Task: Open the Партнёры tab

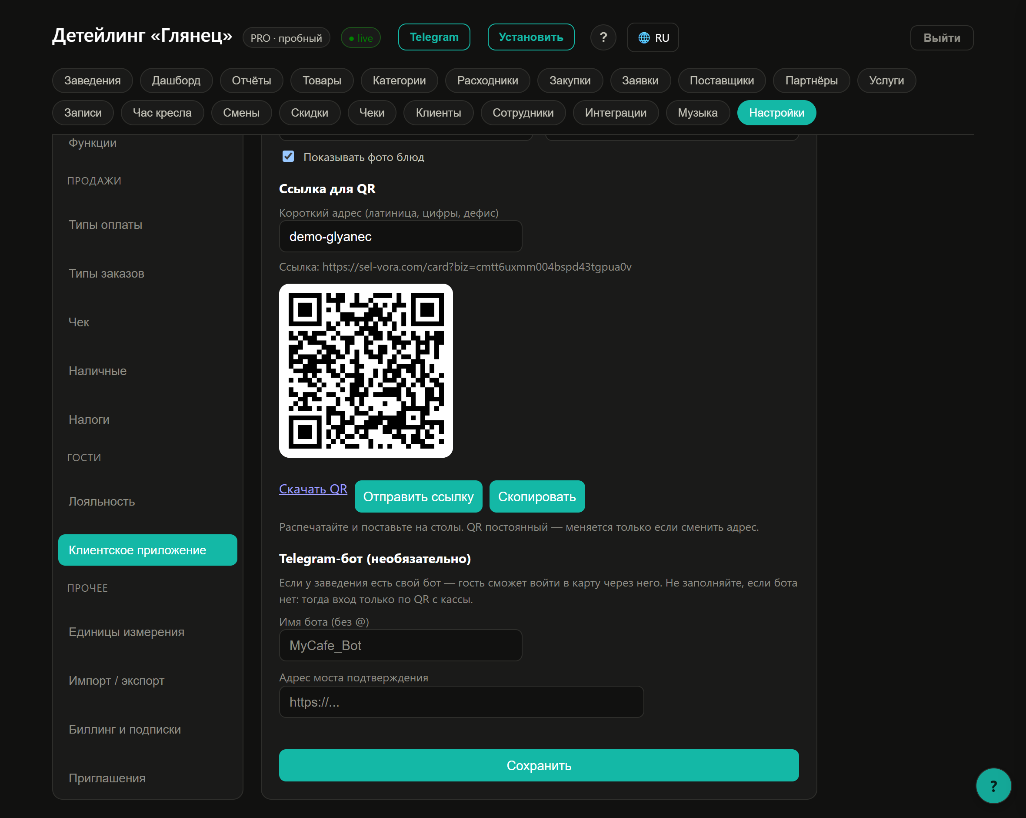Action: pyautogui.click(x=811, y=80)
